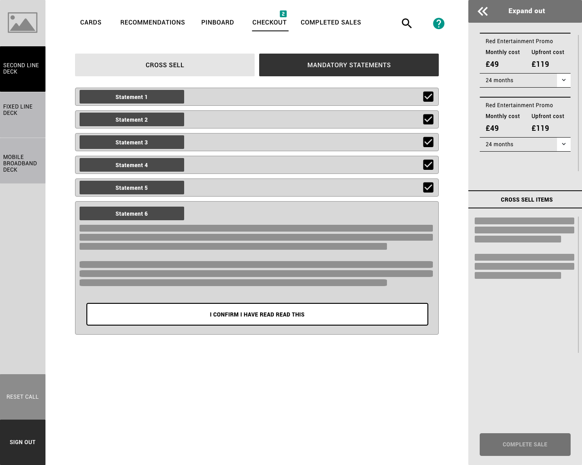This screenshot has width=582, height=465.
Task: Click the Expand out label
Action: (x=527, y=11)
